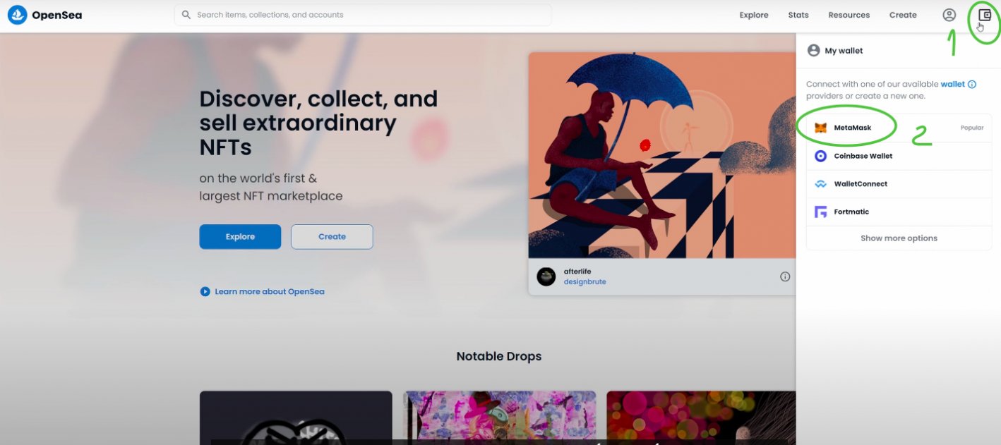The height and width of the screenshot is (445, 1001).
Task: Click the Fortmatic logo icon
Action: pyautogui.click(x=820, y=212)
